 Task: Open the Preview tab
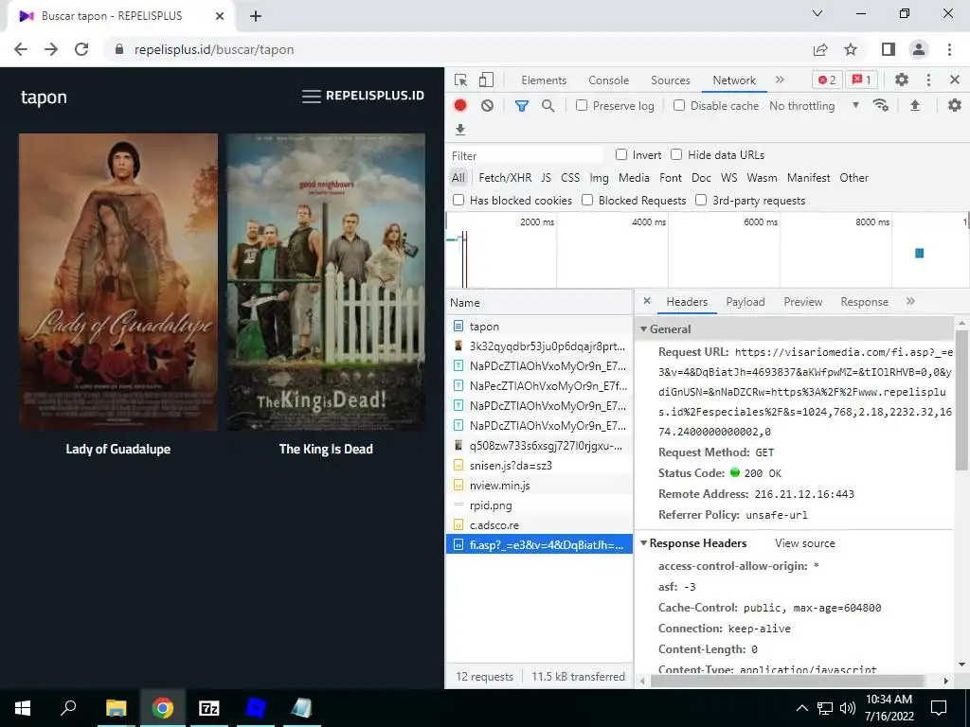[803, 302]
